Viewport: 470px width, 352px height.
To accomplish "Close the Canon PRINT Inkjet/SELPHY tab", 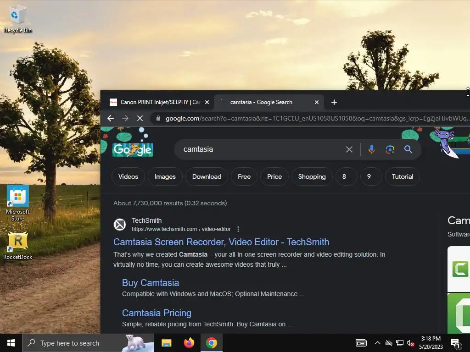I will coord(207,102).
